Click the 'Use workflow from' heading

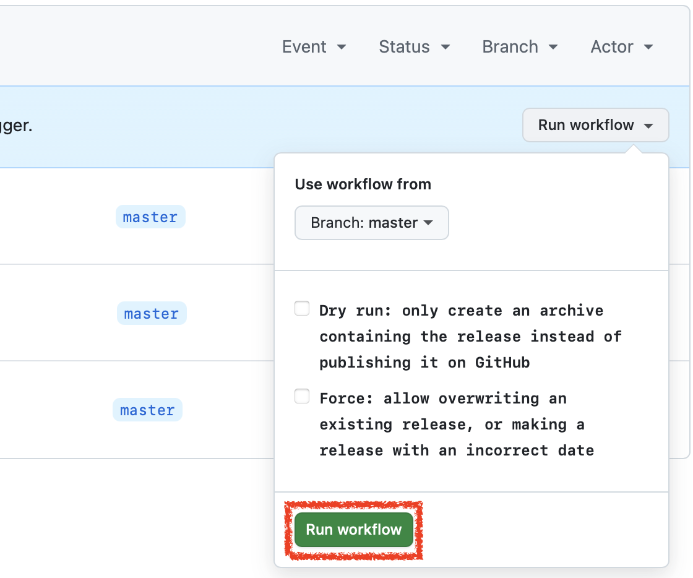click(x=363, y=184)
